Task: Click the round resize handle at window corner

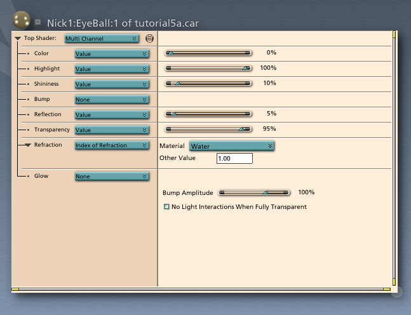Action: coord(397,292)
